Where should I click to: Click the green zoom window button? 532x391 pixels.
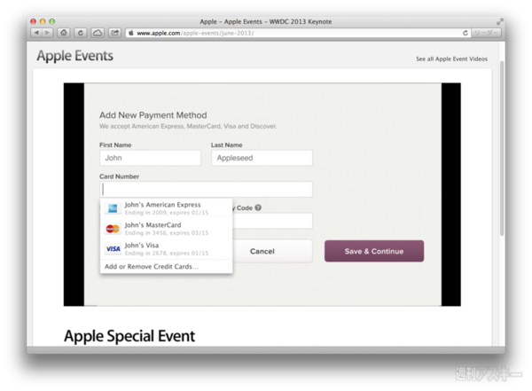(52, 21)
